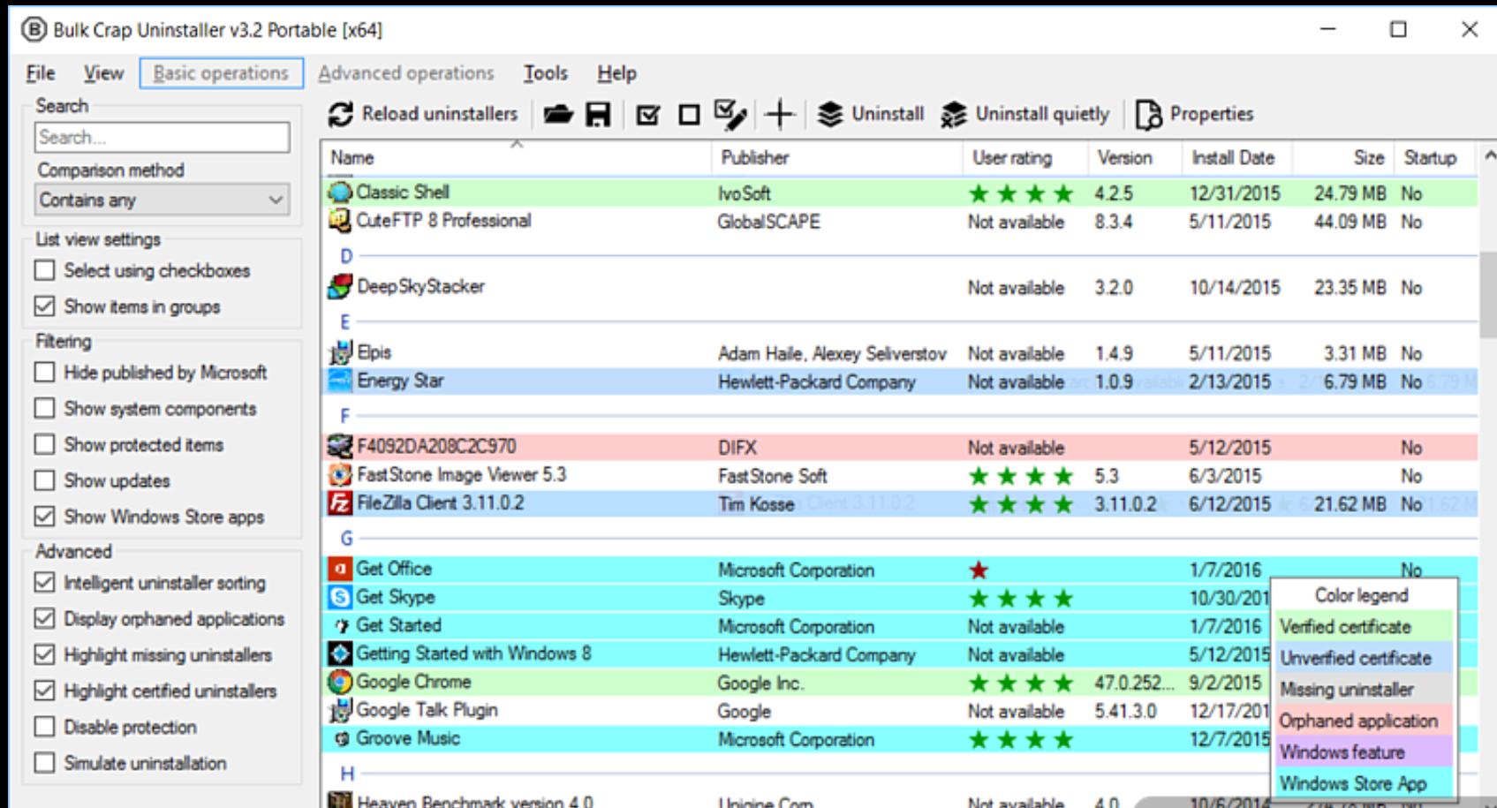The image size is (1497, 808).
Task: Check Show protected items
Action: tap(44, 444)
